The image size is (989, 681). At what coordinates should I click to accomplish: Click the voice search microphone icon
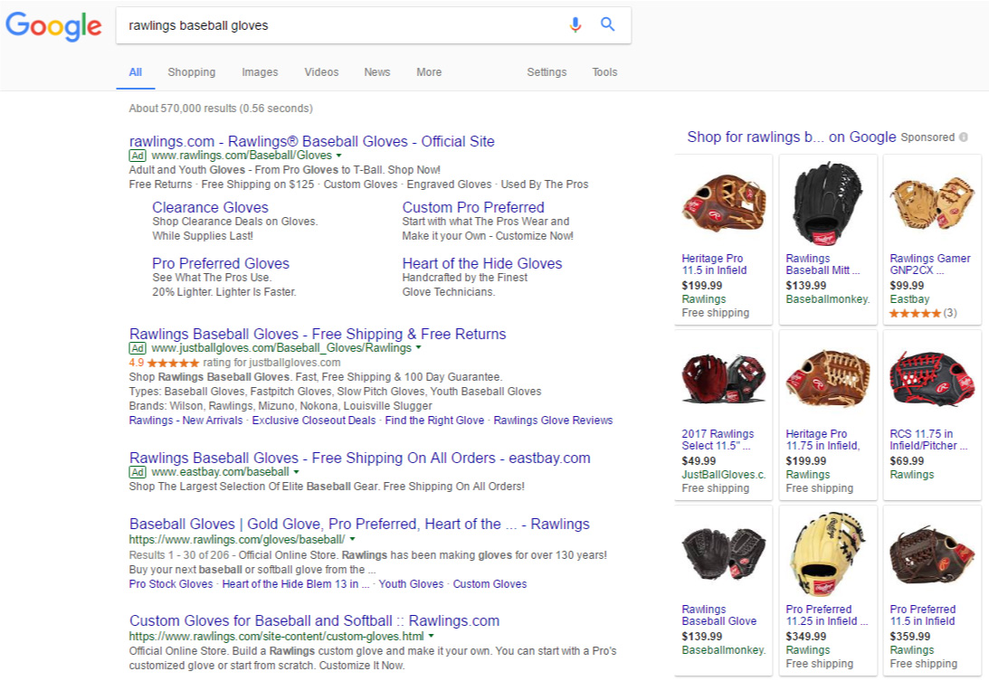point(576,25)
